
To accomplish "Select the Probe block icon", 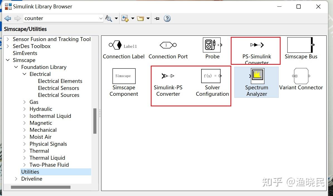I will pyautogui.click(x=212, y=45).
